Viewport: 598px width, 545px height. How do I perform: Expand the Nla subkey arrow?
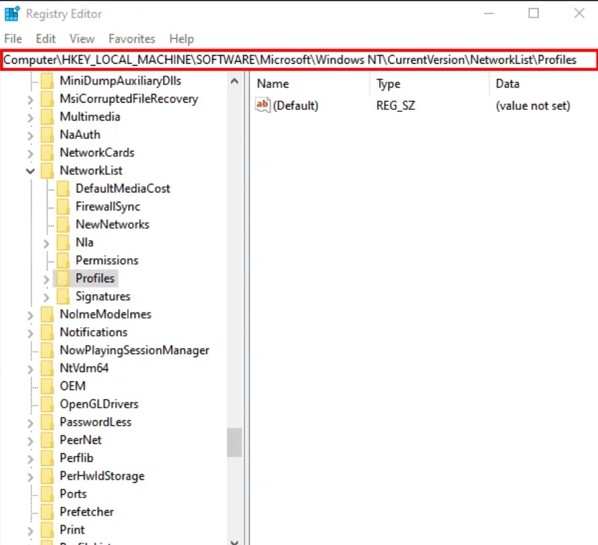click(46, 243)
